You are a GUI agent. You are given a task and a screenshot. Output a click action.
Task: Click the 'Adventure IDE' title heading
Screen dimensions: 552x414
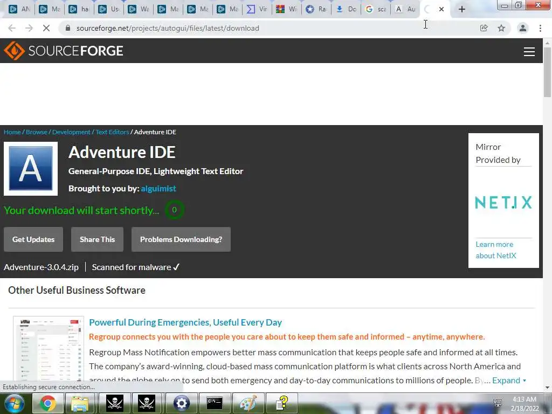click(122, 152)
